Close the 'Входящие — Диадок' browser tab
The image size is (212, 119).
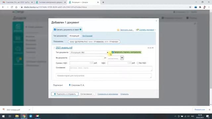pos(98,2)
